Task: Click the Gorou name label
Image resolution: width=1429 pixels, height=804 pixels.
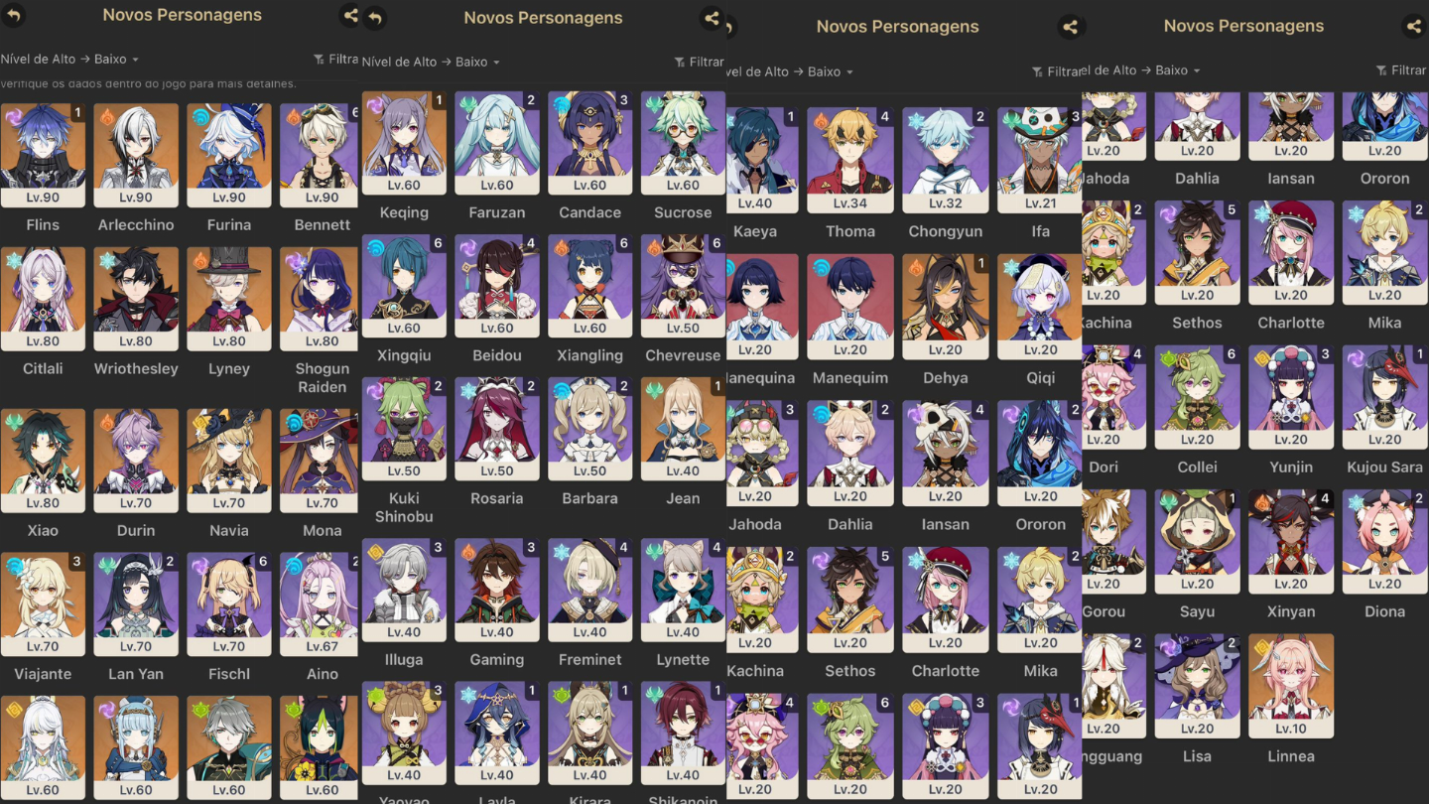Action: 1104,611
